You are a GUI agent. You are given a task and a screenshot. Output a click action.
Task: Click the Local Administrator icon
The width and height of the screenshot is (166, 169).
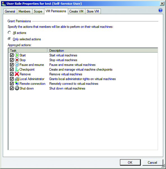[x=17, y=79]
